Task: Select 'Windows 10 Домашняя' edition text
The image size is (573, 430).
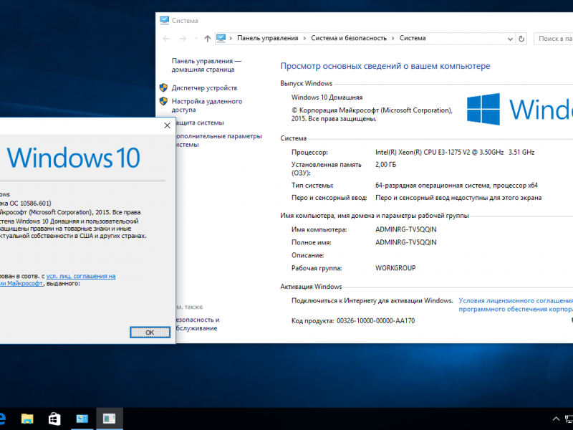Action: pos(327,97)
